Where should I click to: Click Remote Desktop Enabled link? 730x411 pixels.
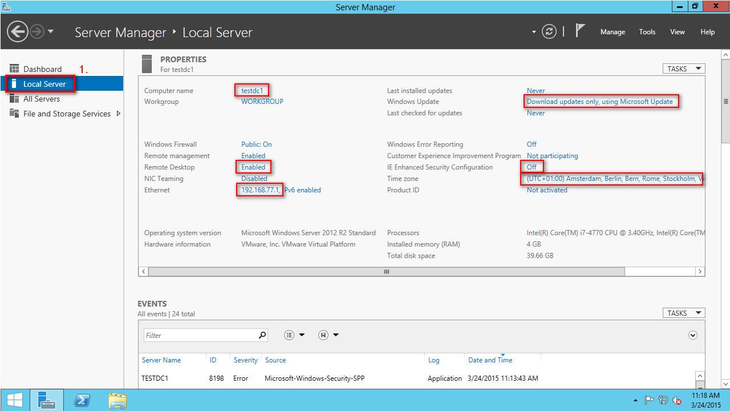pyautogui.click(x=253, y=167)
